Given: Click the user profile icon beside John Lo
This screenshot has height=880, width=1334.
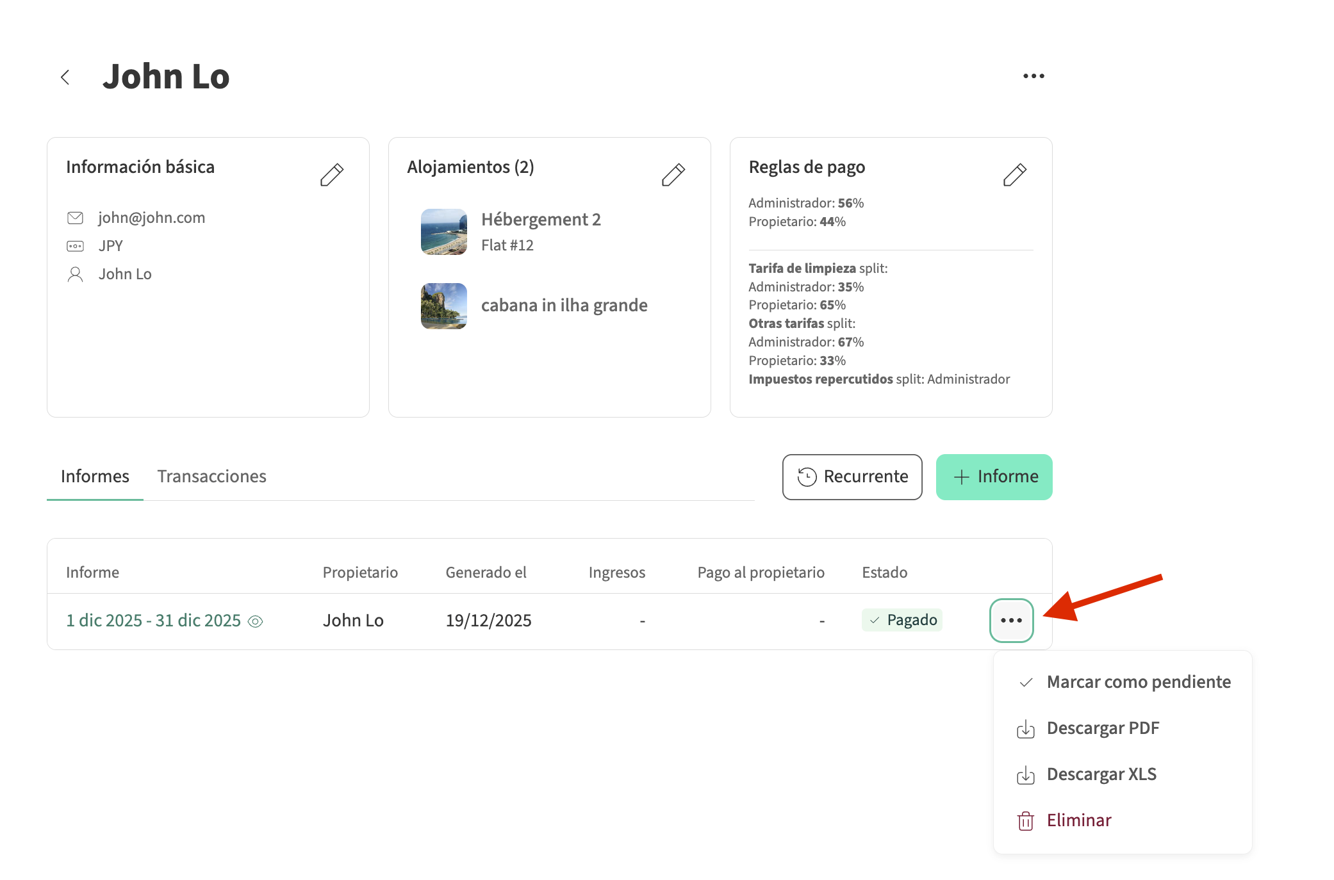Looking at the screenshot, I should pos(75,274).
